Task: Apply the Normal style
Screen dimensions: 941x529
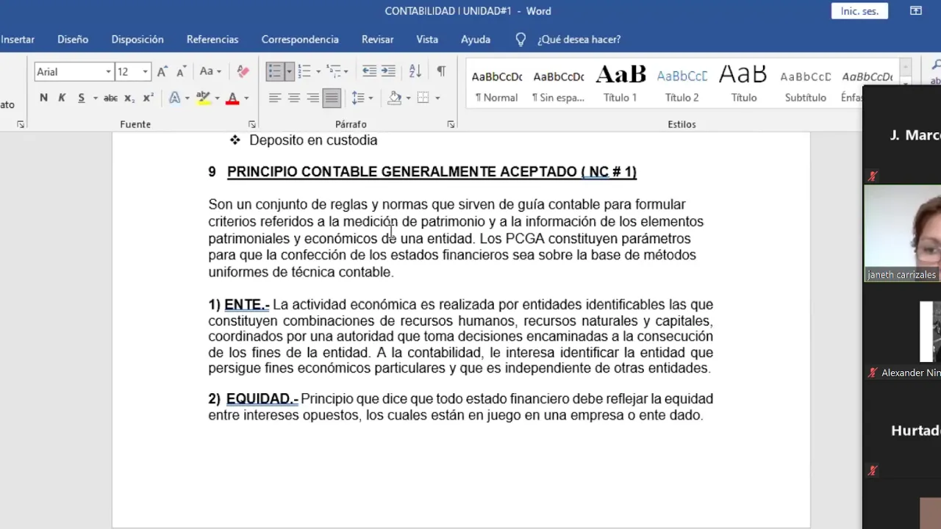Action: (x=496, y=86)
